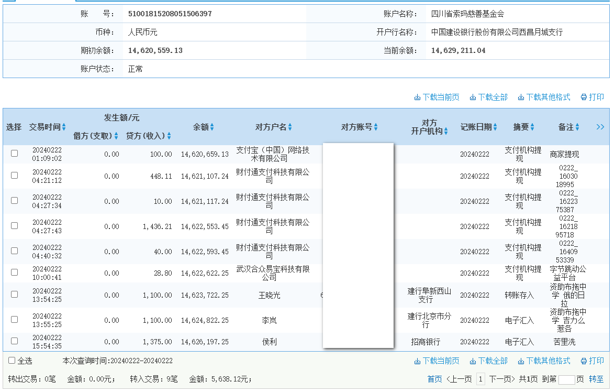The width and height of the screenshot is (615, 392).
Task: Click page number 1
Action: pyautogui.click(x=480, y=379)
